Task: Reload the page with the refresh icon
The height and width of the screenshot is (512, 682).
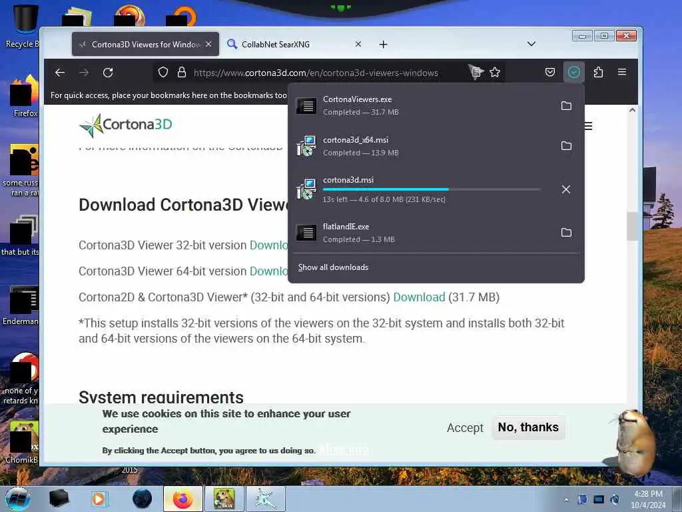Action: [108, 72]
